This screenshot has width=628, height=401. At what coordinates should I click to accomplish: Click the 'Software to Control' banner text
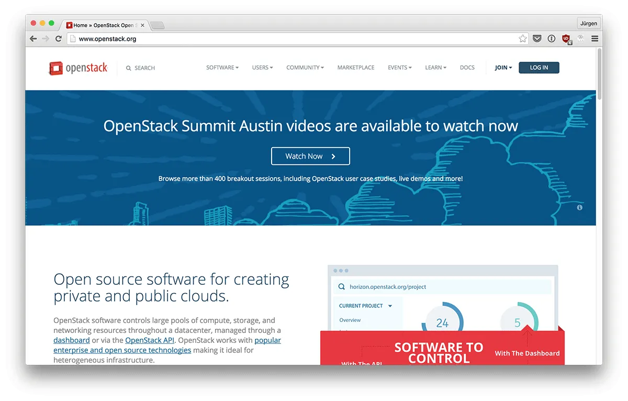tap(439, 353)
